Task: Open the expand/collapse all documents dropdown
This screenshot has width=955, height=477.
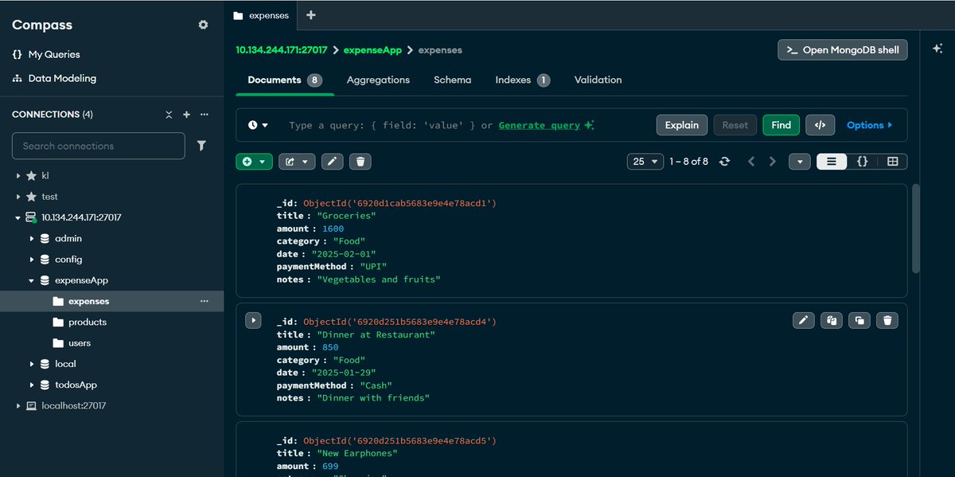Action: [800, 162]
